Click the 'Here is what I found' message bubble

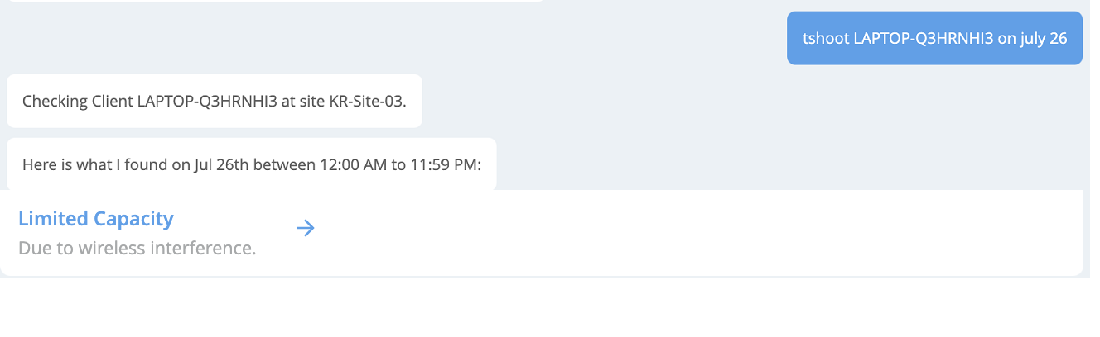coord(252,164)
